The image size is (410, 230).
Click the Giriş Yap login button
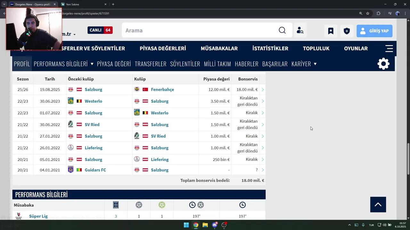click(x=374, y=31)
